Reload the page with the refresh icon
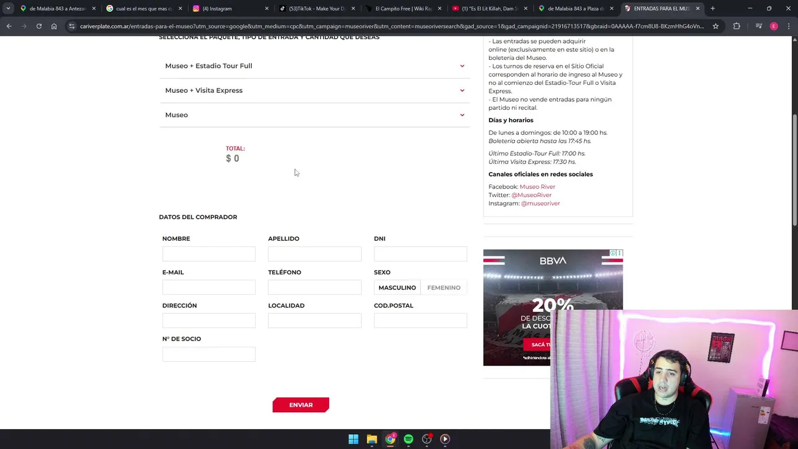Viewport: 798px width, 449px height. pos(39,26)
